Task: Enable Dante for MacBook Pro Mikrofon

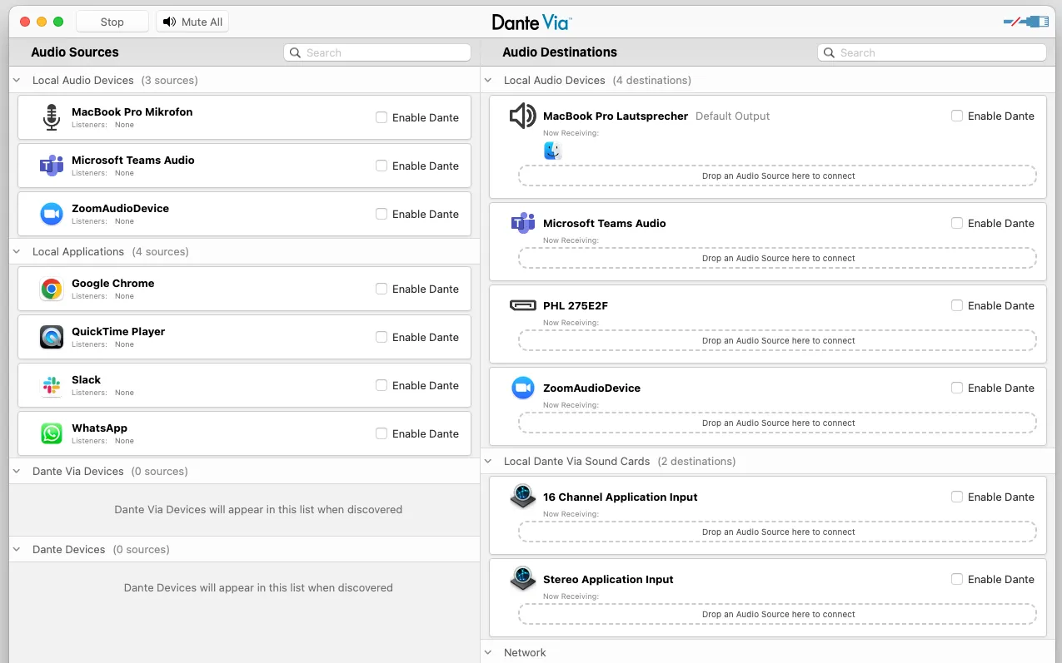Action: tap(381, 117)
